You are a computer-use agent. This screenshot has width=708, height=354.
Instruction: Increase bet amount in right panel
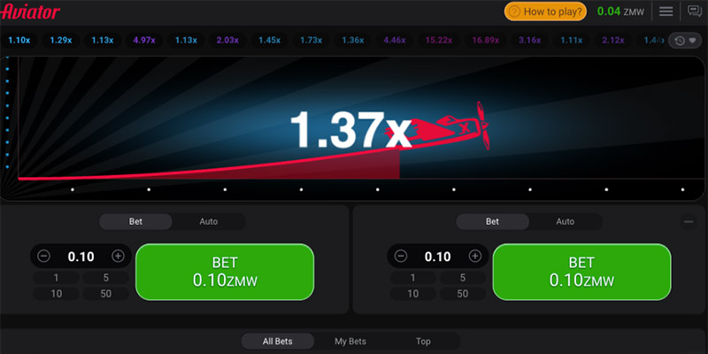pos(475,256)
